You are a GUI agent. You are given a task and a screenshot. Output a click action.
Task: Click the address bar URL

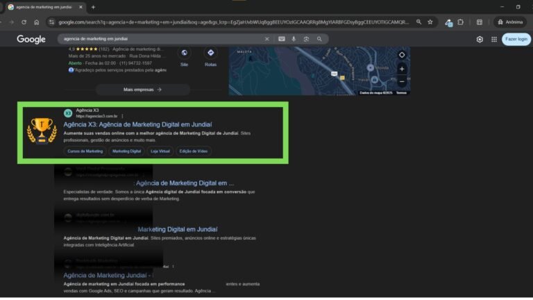[x=233, y=22]
